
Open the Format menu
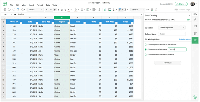coord(40,5)
